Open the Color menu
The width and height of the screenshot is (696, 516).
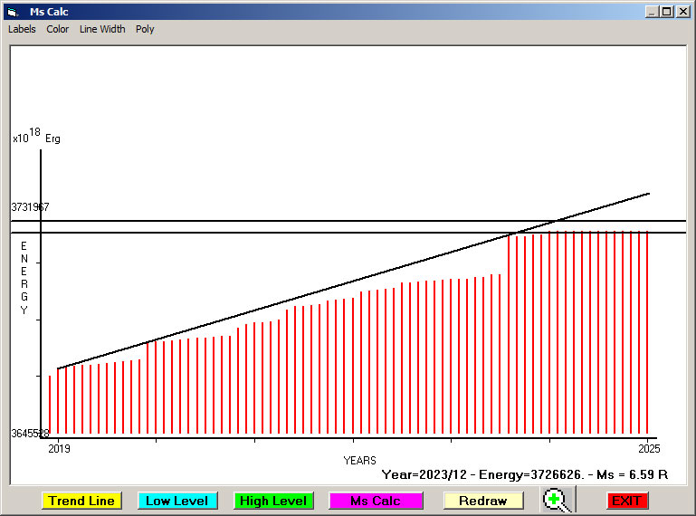click(x=58, y=29)
